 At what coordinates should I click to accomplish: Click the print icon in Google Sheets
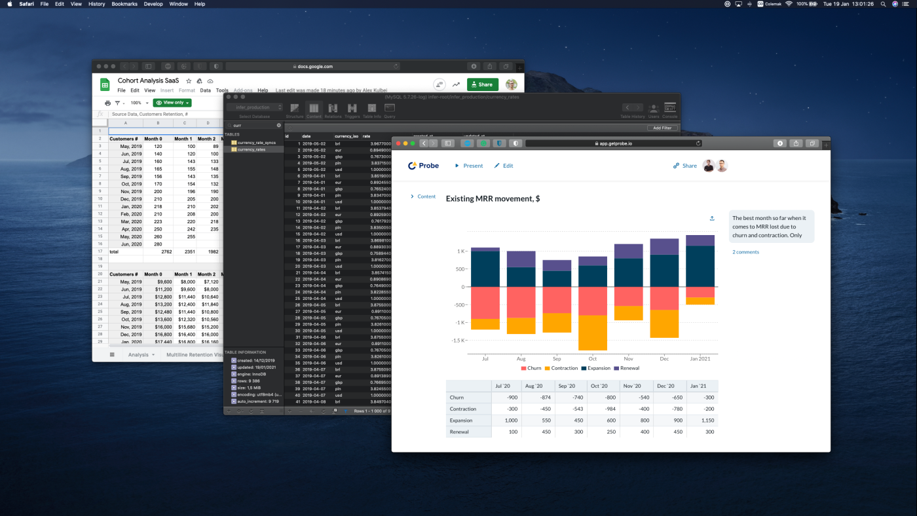[108, 103]
